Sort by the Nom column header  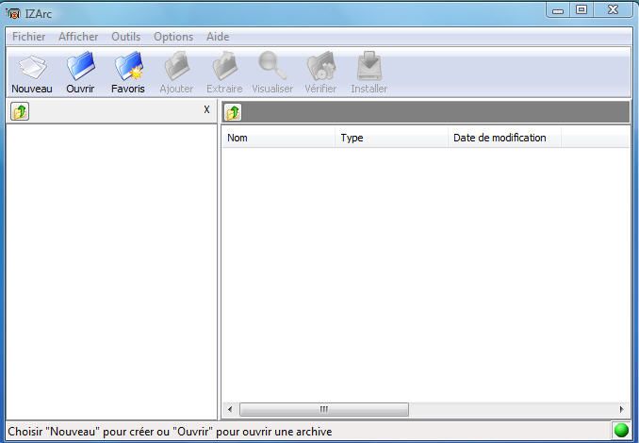pyautogui.click(x=278, y=138)
